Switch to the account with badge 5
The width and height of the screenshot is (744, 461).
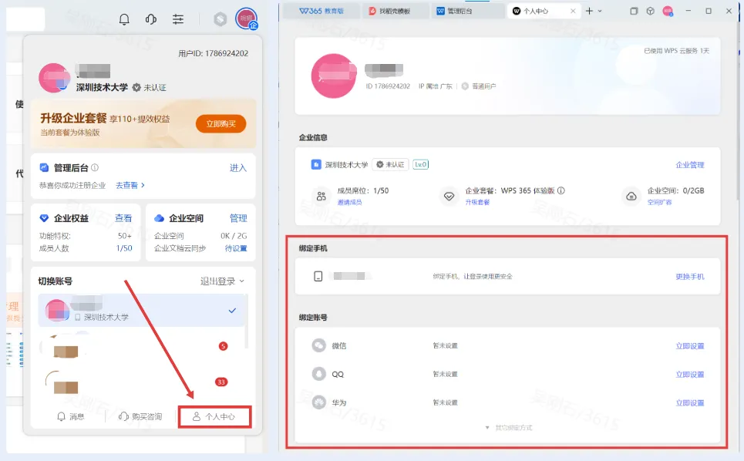(143, 347)
